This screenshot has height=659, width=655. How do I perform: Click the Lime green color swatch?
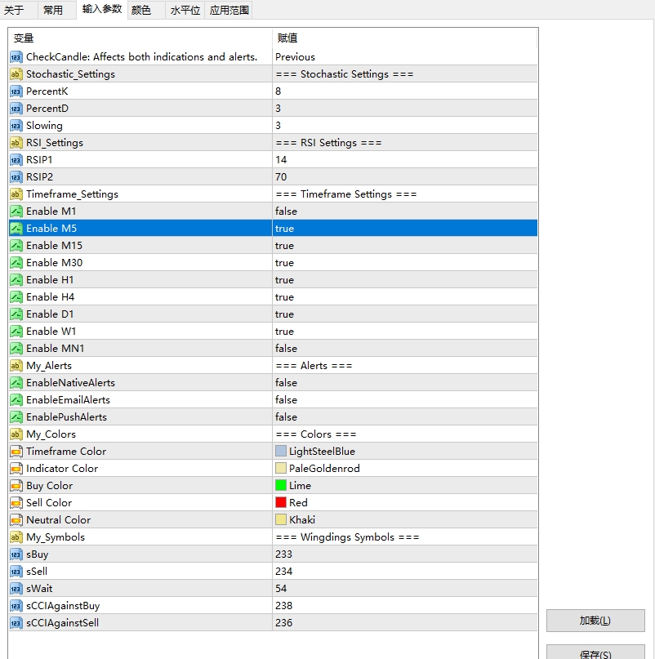click(x=281, y=485)
